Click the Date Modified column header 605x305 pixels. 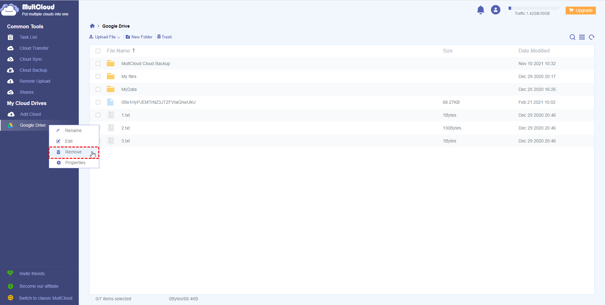[x=534, y=51]
